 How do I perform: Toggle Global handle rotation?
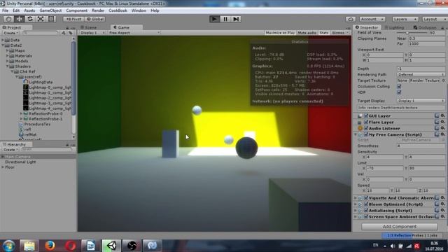[x=95, y=19]
